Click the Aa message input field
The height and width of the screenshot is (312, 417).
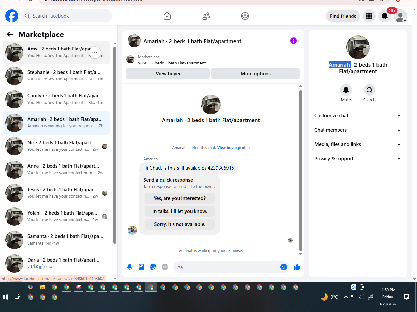click(x=227, y=267)
